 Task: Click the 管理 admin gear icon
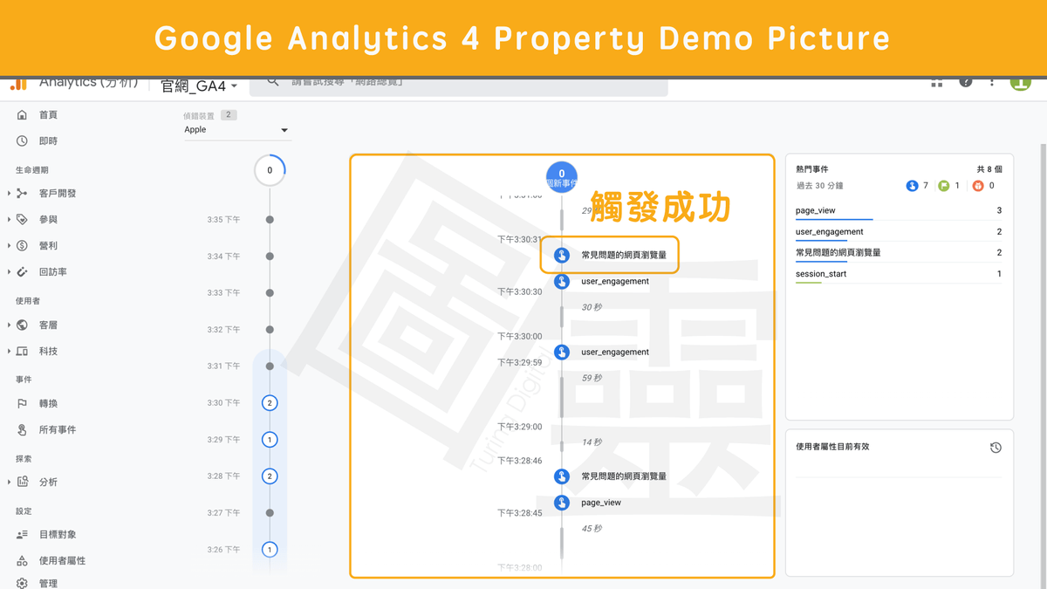tap(22, 583)
